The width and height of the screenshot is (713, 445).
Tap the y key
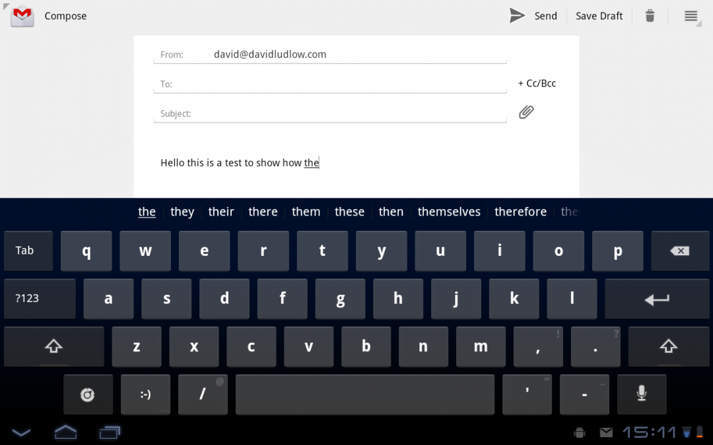pos(382,251)
